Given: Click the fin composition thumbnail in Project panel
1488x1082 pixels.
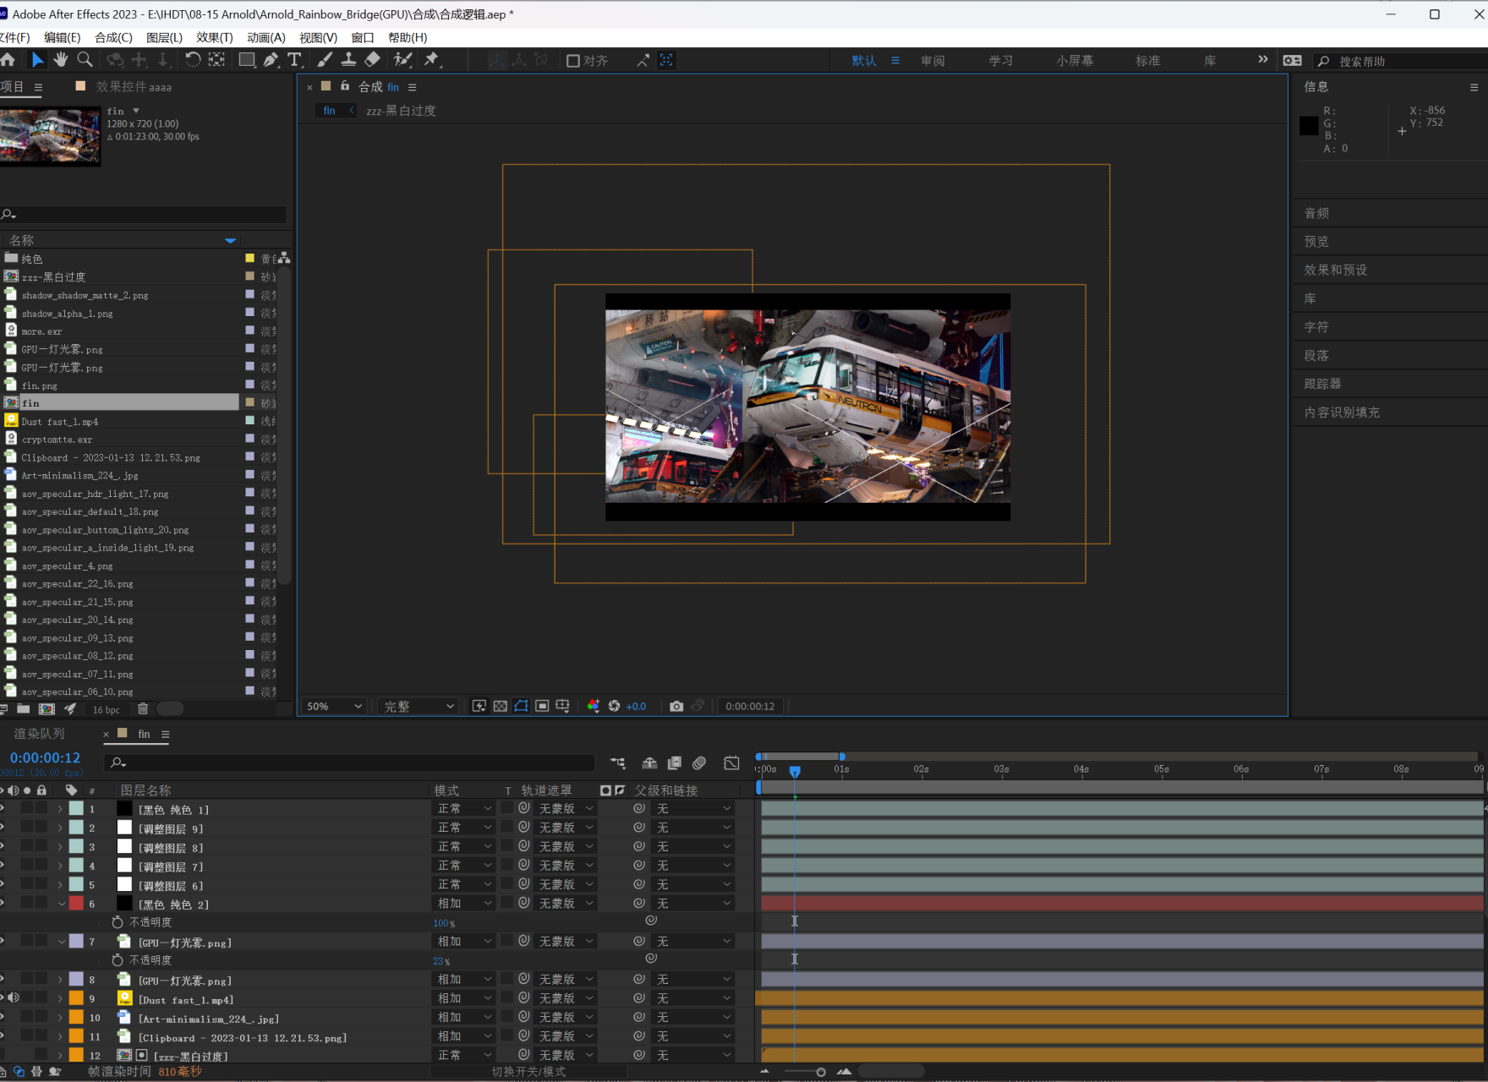Looking at the screenshot, I should (x=50, y=135).
